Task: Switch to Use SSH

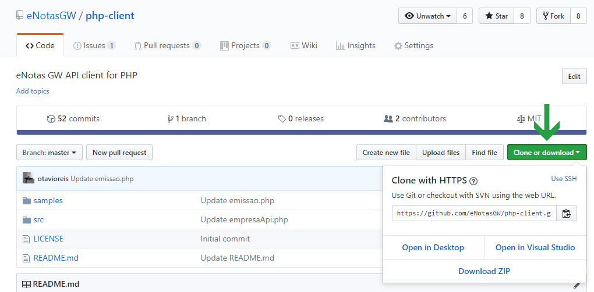Action: pos(564,179)
